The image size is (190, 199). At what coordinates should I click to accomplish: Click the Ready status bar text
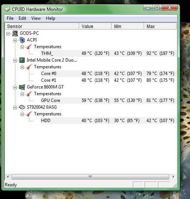pos(11,185)
